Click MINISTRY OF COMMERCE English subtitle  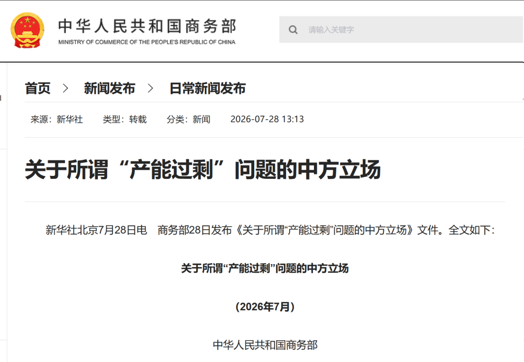pyautogui.click(x=147, y=42)
